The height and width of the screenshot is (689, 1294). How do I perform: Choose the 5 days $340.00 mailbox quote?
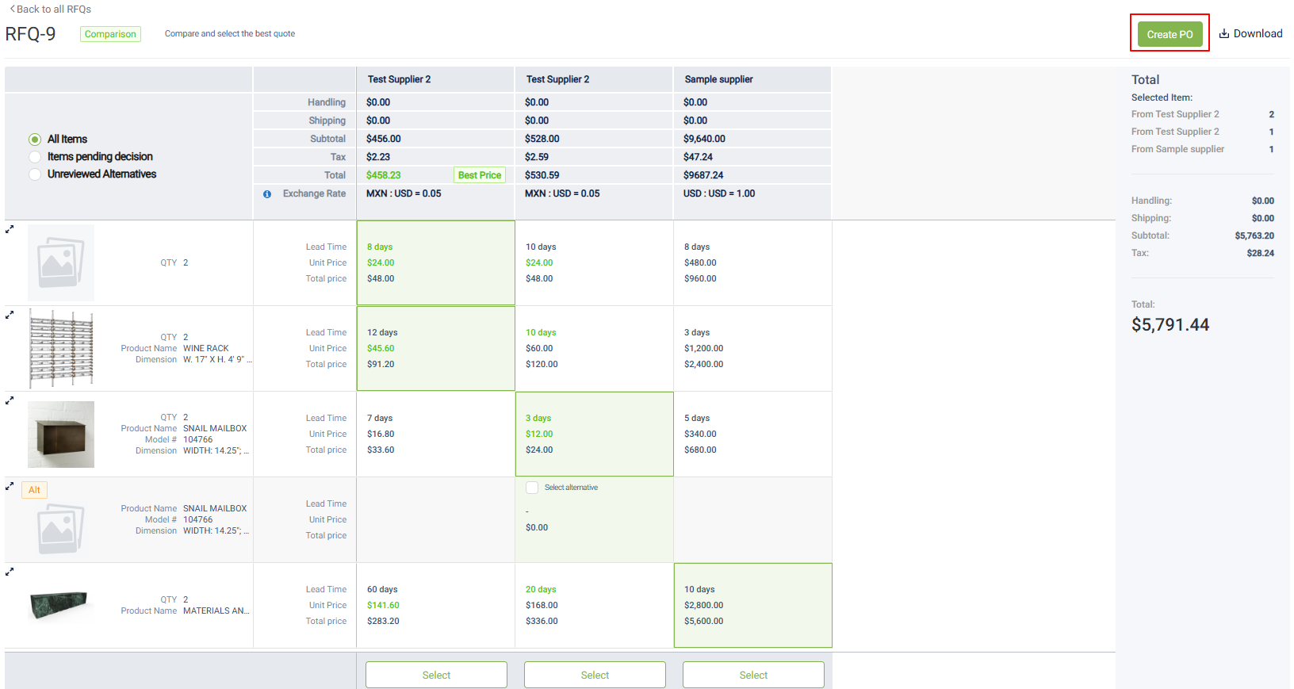[x=753, y=434]
